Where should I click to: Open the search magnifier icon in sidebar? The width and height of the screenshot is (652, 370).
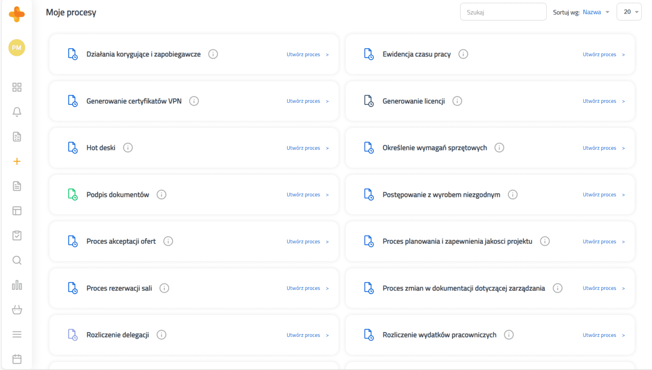pyautogui.click(x=17, y=260)
